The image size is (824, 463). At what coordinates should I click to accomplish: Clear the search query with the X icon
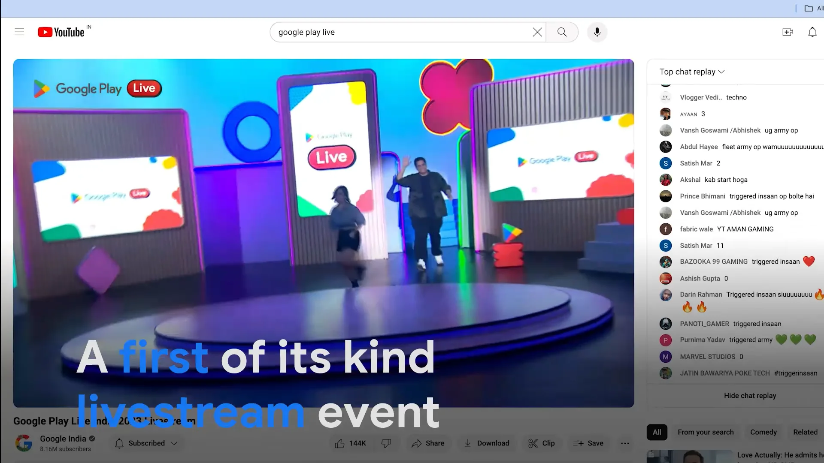click(x=537, y=32)
